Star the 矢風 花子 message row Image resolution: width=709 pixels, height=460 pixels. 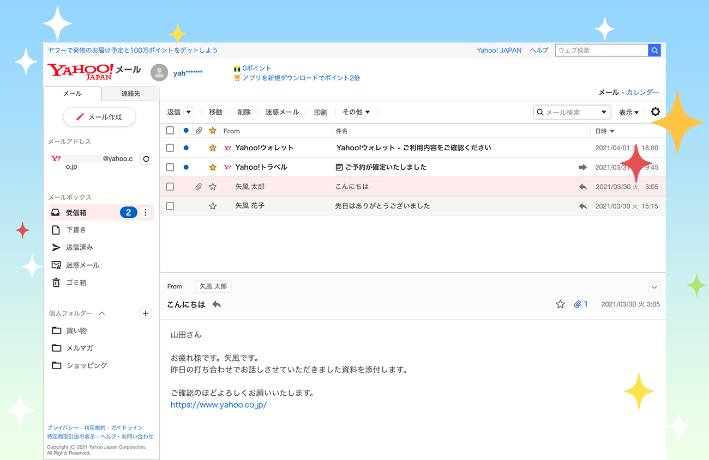pos(213,206)
